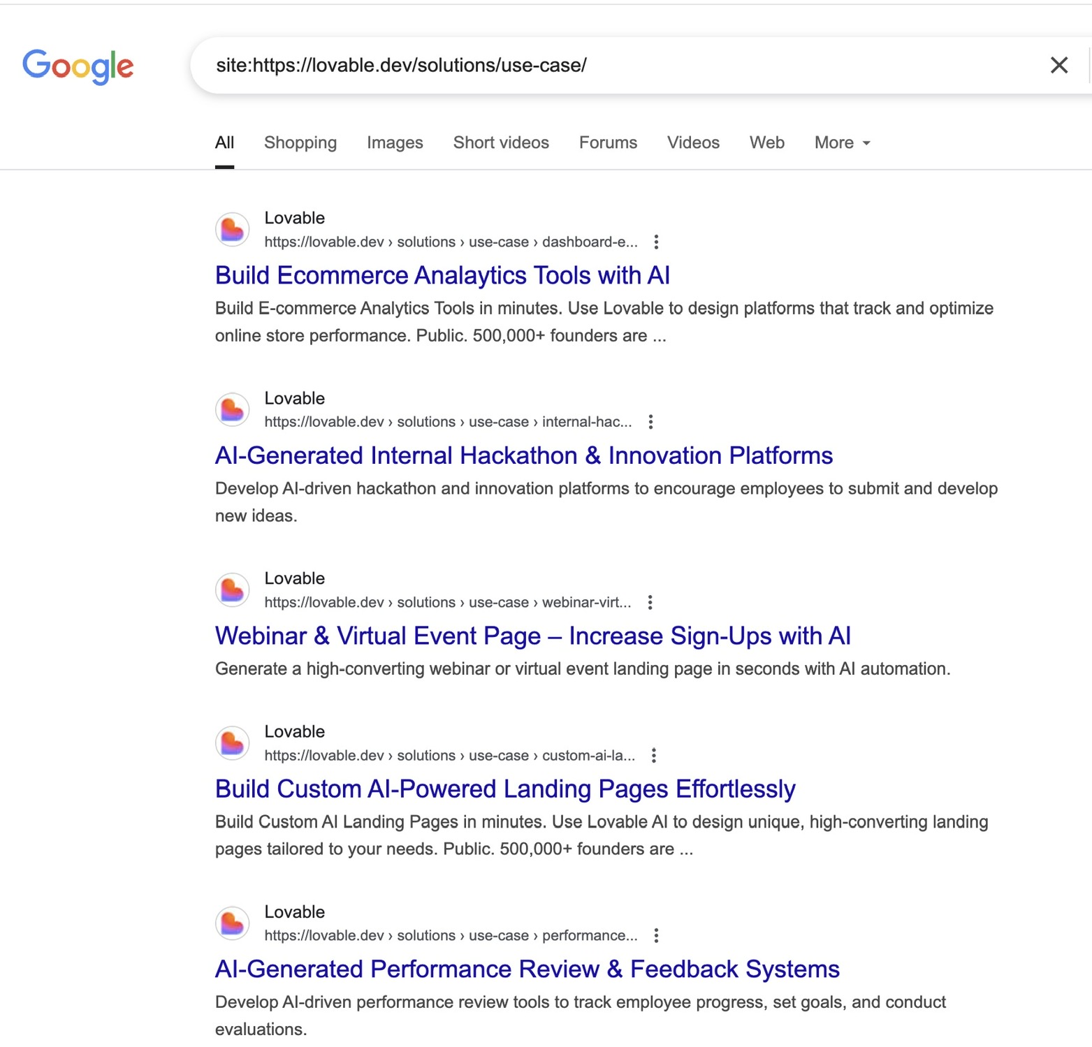
Task: Switch to the Images tab
Action: 395,143
